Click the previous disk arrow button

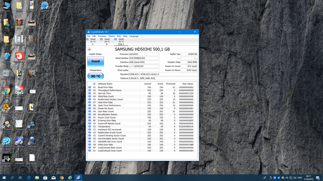coord(89,49)
